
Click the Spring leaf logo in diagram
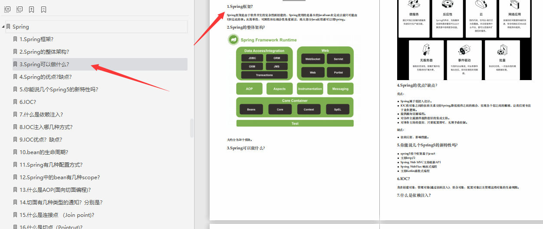pos(233,40)
